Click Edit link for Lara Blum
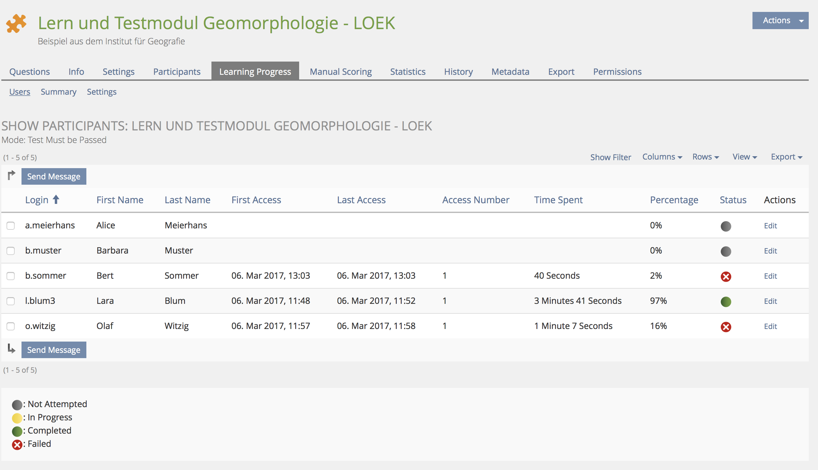 (770, 301)
